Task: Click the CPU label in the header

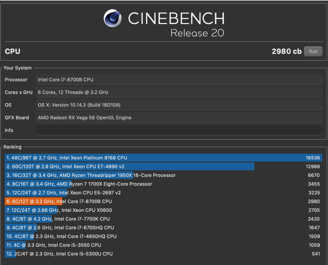Action: (x=13, y=52)
